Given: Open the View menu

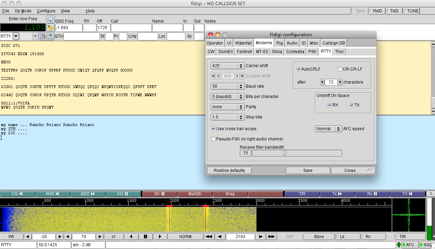Looking at the screenshot, I should (65, 11).
